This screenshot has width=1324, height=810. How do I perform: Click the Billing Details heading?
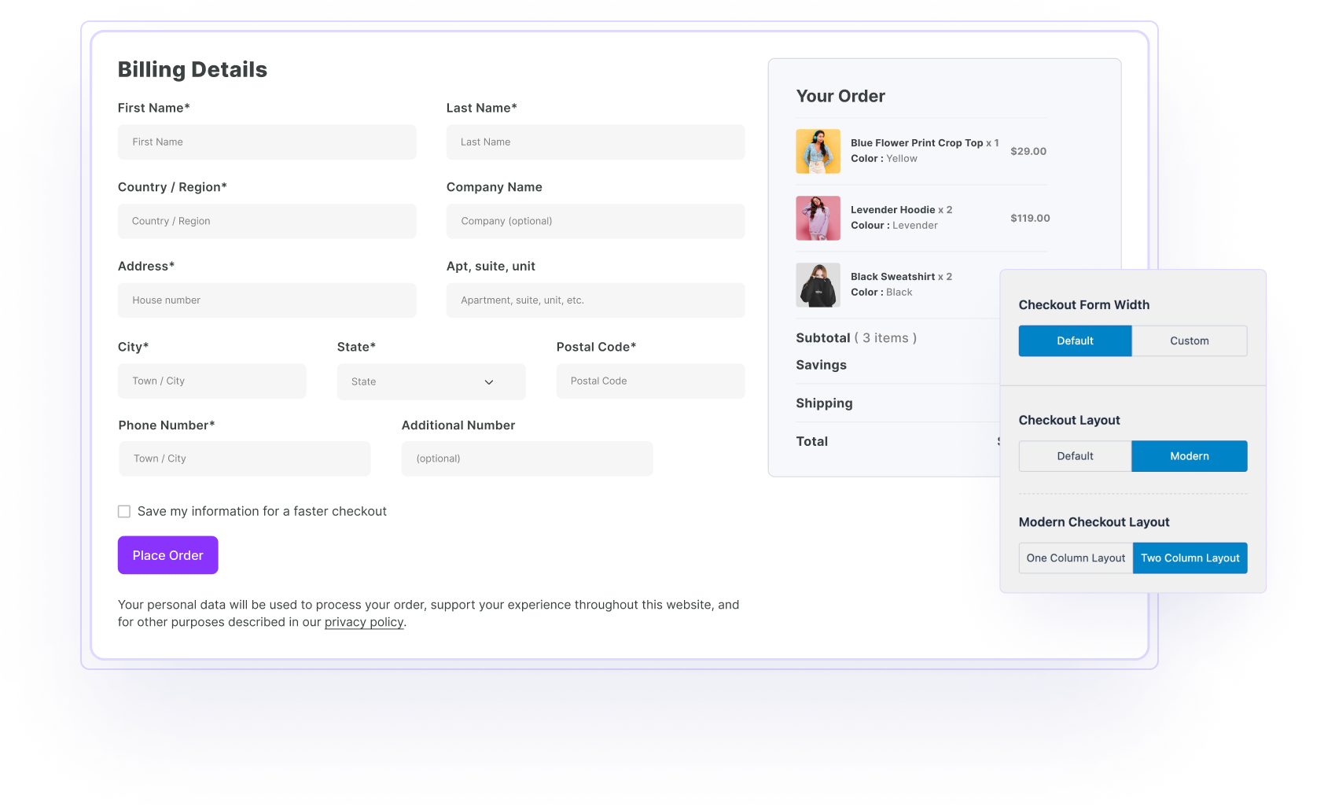[x=193, y=70]
